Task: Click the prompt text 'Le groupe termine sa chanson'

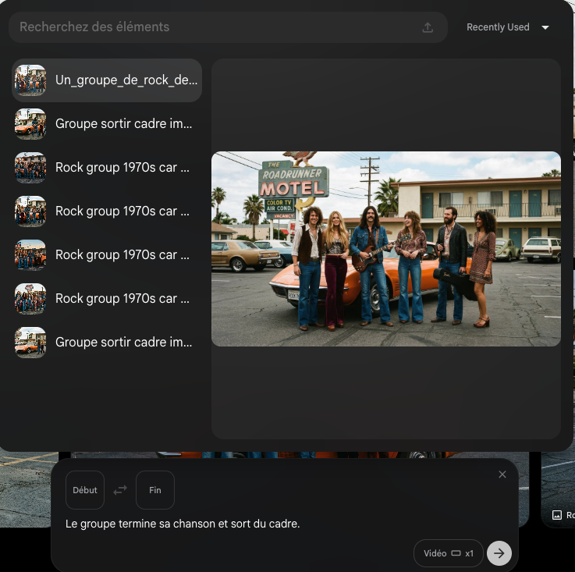Action: click(183, 524)
